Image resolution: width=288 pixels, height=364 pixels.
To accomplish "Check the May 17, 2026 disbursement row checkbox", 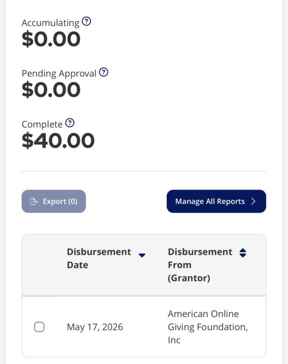I will coord(39,327).
